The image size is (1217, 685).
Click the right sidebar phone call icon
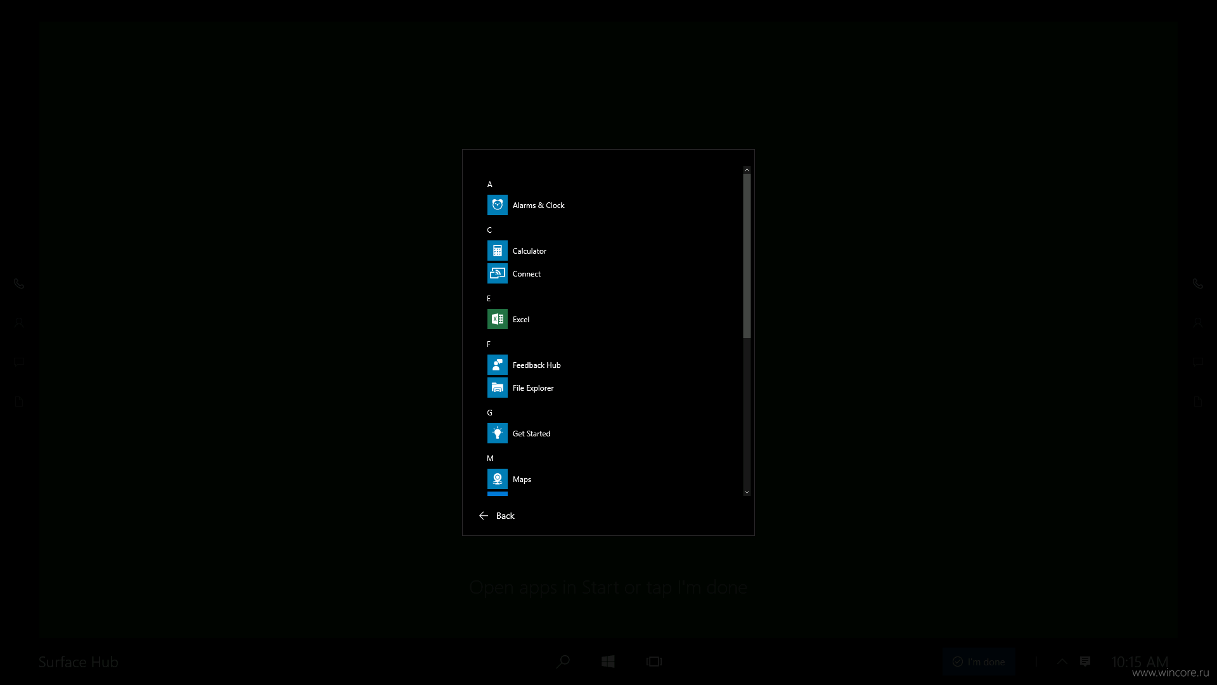(1198, 284)
